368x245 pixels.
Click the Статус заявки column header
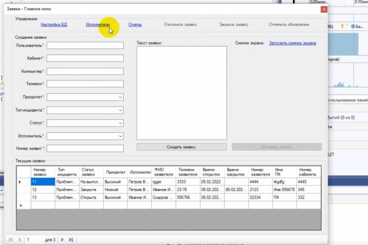(91, 172)
